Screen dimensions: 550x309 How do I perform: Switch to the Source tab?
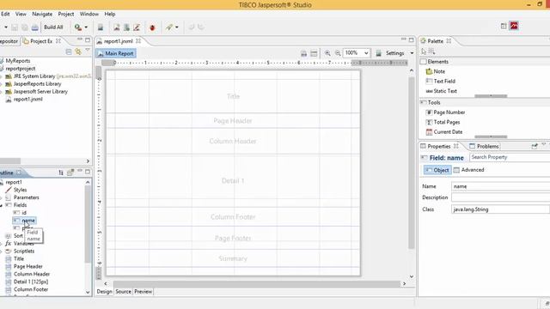point(123,292)
